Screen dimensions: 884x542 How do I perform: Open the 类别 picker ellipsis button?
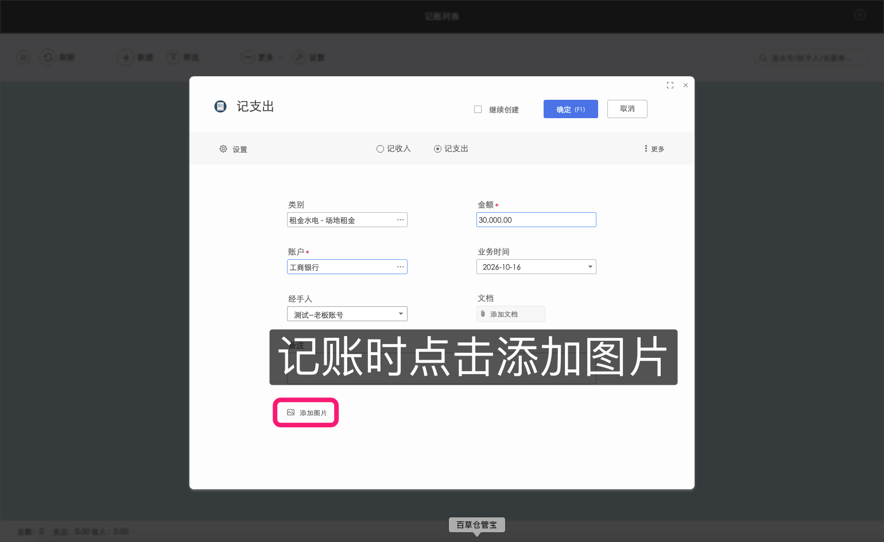pyautogui.click(x=400, y=220)
